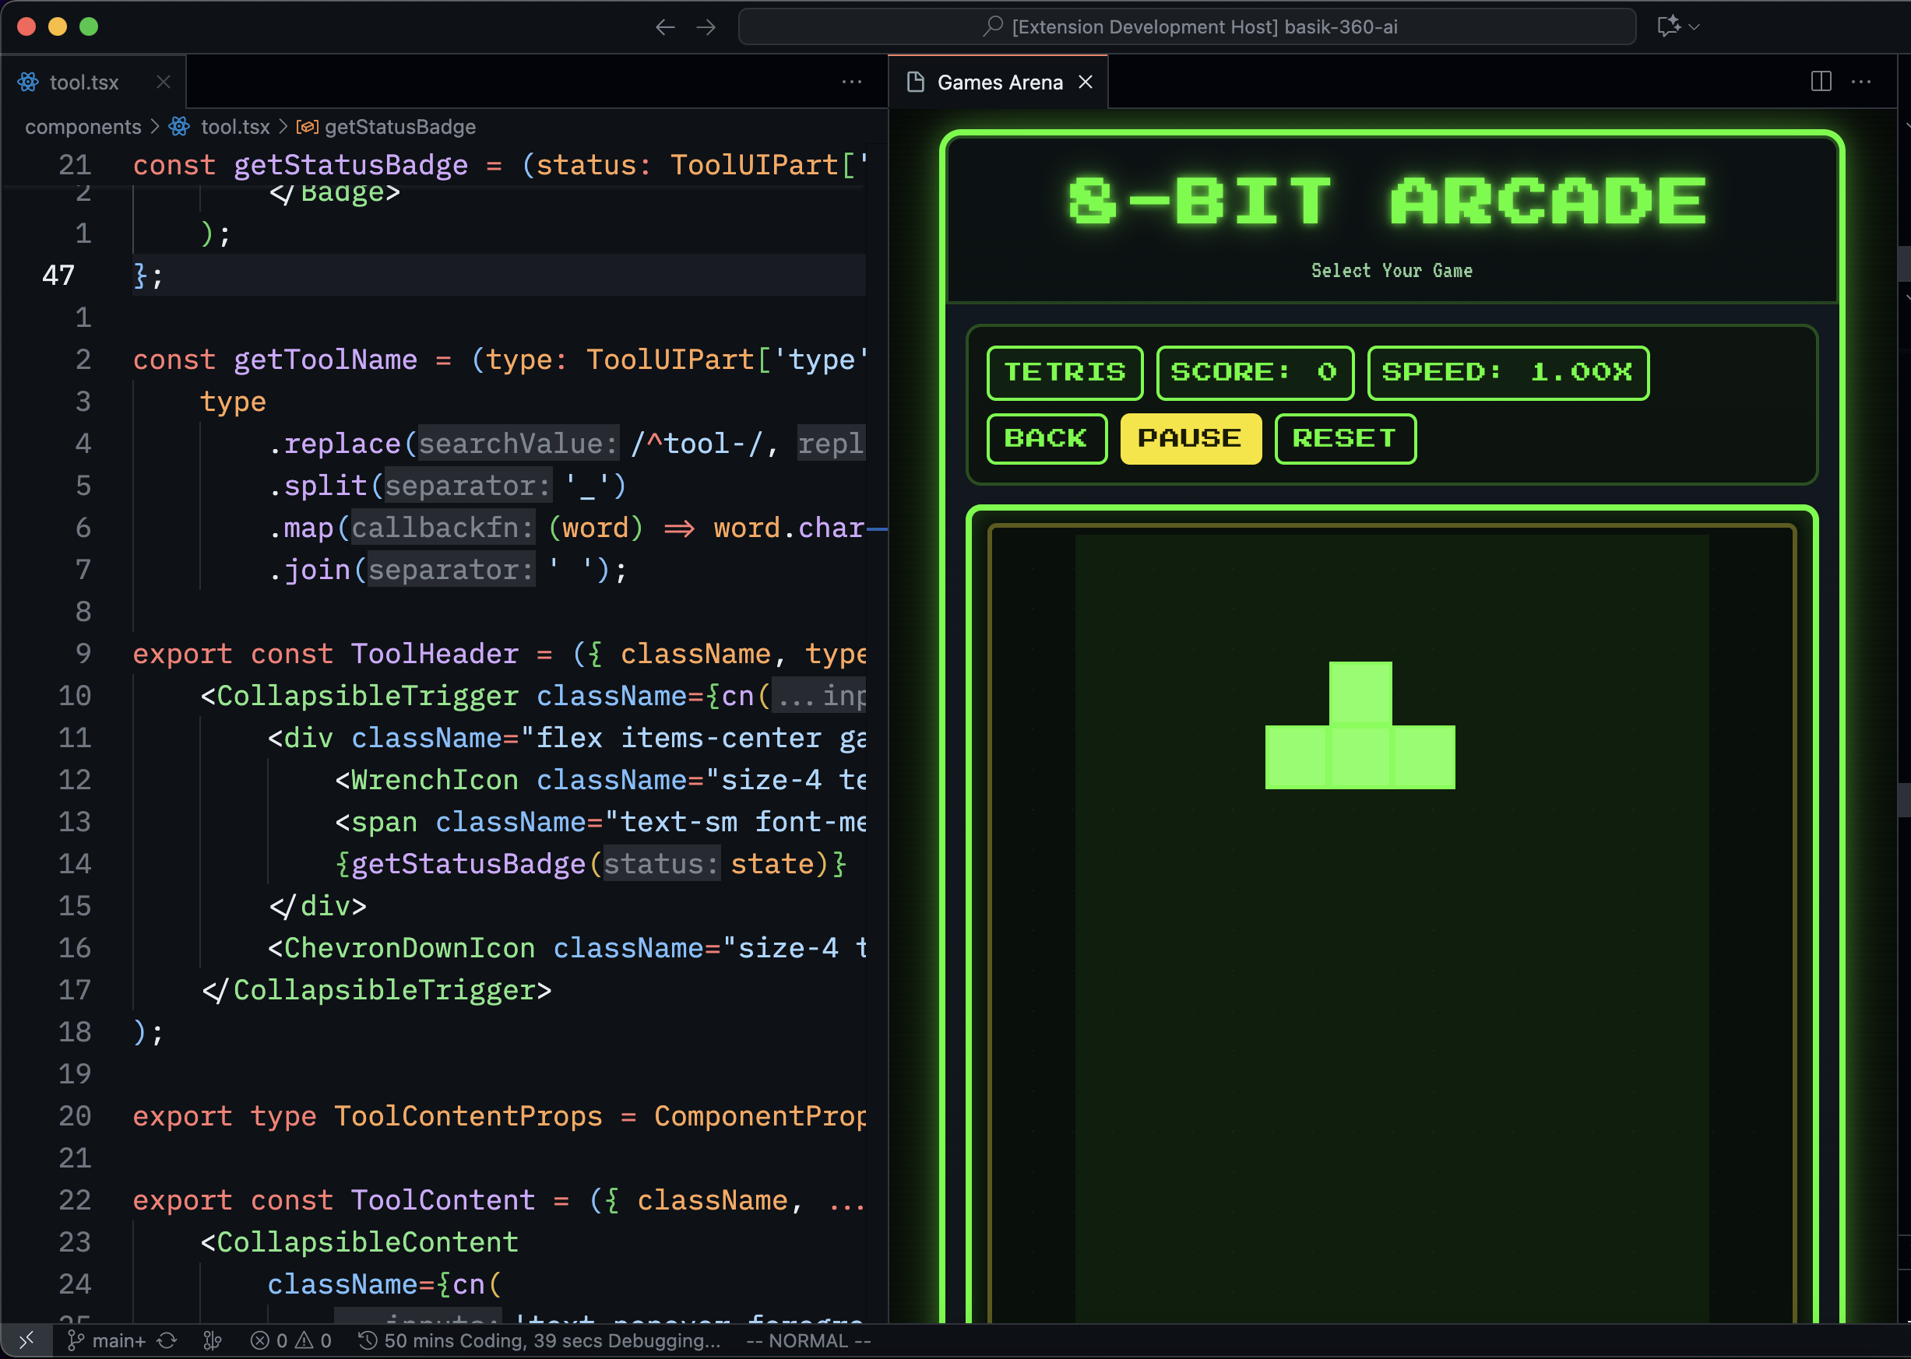Open the git graph icon in status bar
This screenshot has width=1911, height=1359.
(x=213, y=1340)
